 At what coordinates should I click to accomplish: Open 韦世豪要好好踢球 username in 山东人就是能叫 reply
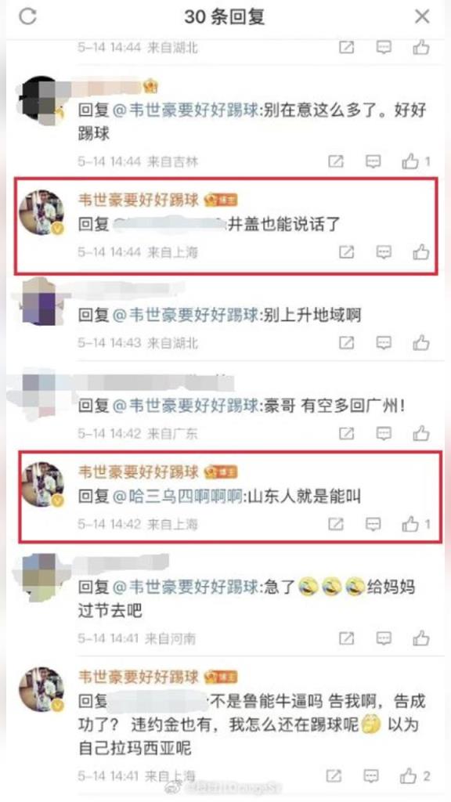pos(138,471)
